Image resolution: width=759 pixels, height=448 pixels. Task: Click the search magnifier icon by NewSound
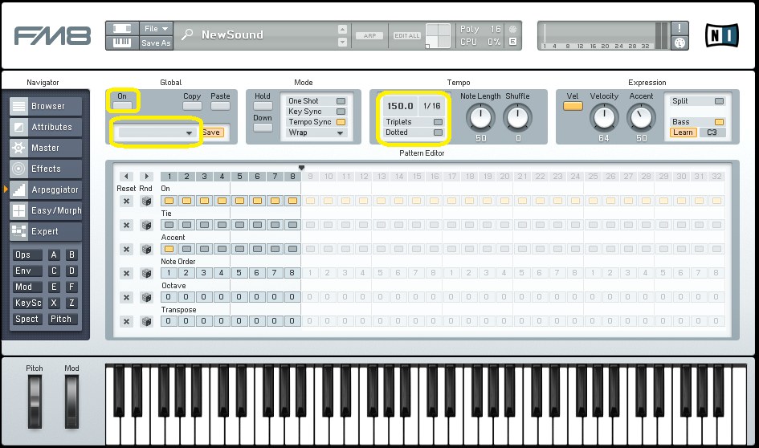(x=186, y=35)
